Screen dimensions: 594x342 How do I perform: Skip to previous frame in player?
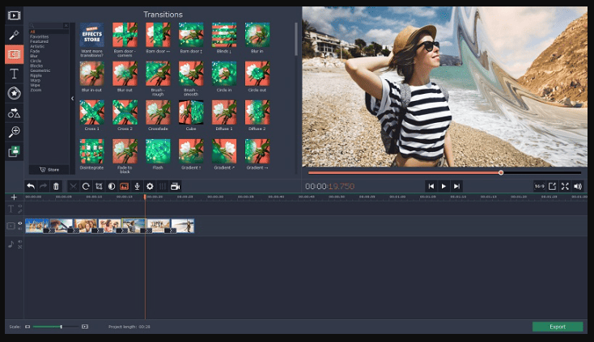click(x=431, y=186)
